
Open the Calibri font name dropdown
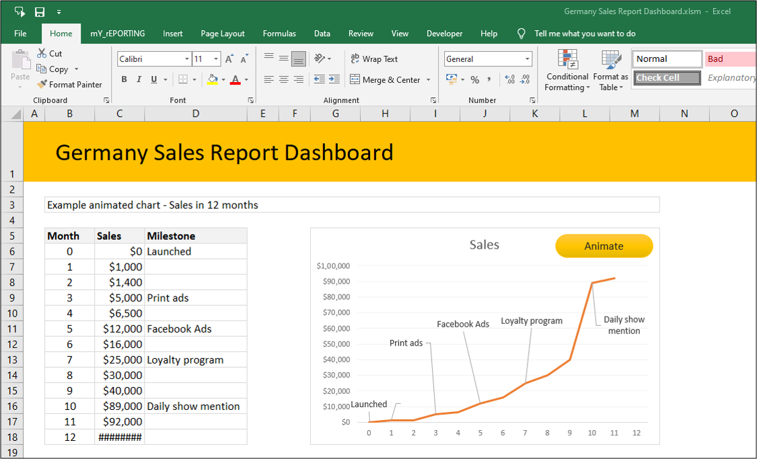187,59
